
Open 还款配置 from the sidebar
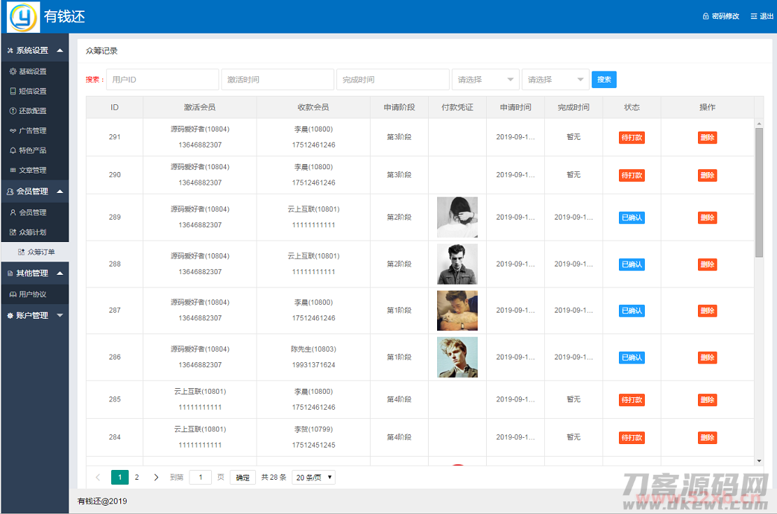pos(32,110)
